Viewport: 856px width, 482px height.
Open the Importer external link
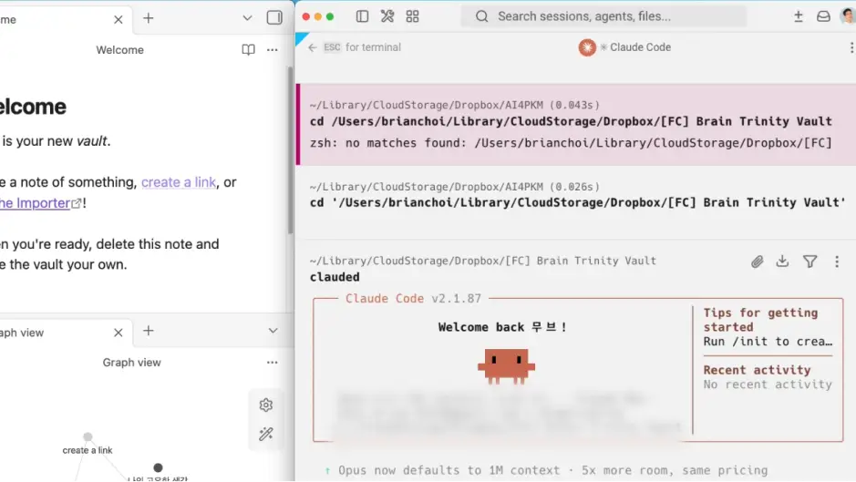tap(40, 203)
